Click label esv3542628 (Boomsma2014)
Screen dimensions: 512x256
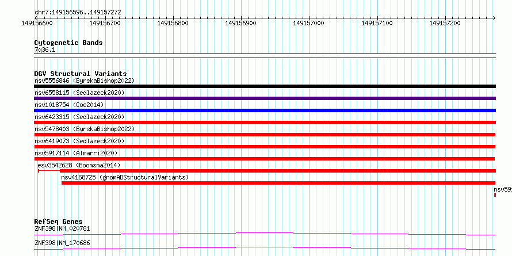[79, 165]
